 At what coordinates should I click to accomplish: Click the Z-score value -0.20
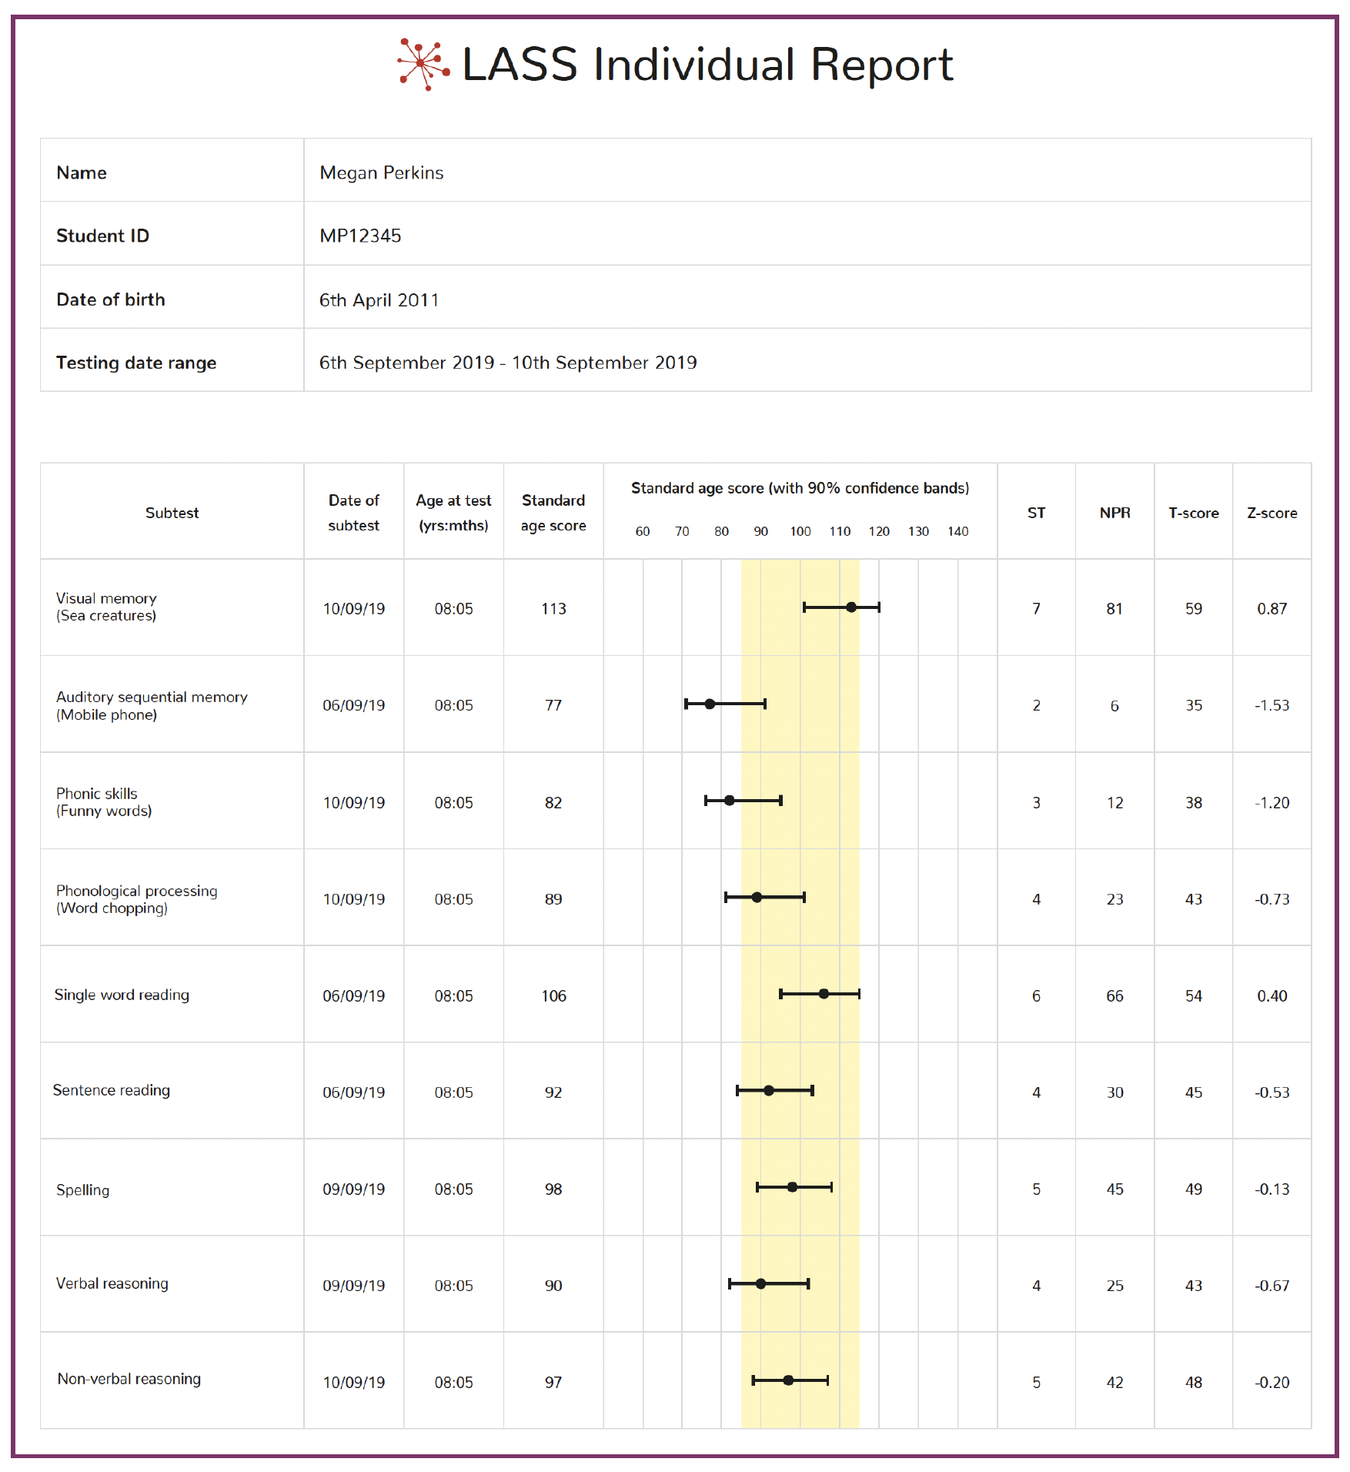[1272, 1383]
